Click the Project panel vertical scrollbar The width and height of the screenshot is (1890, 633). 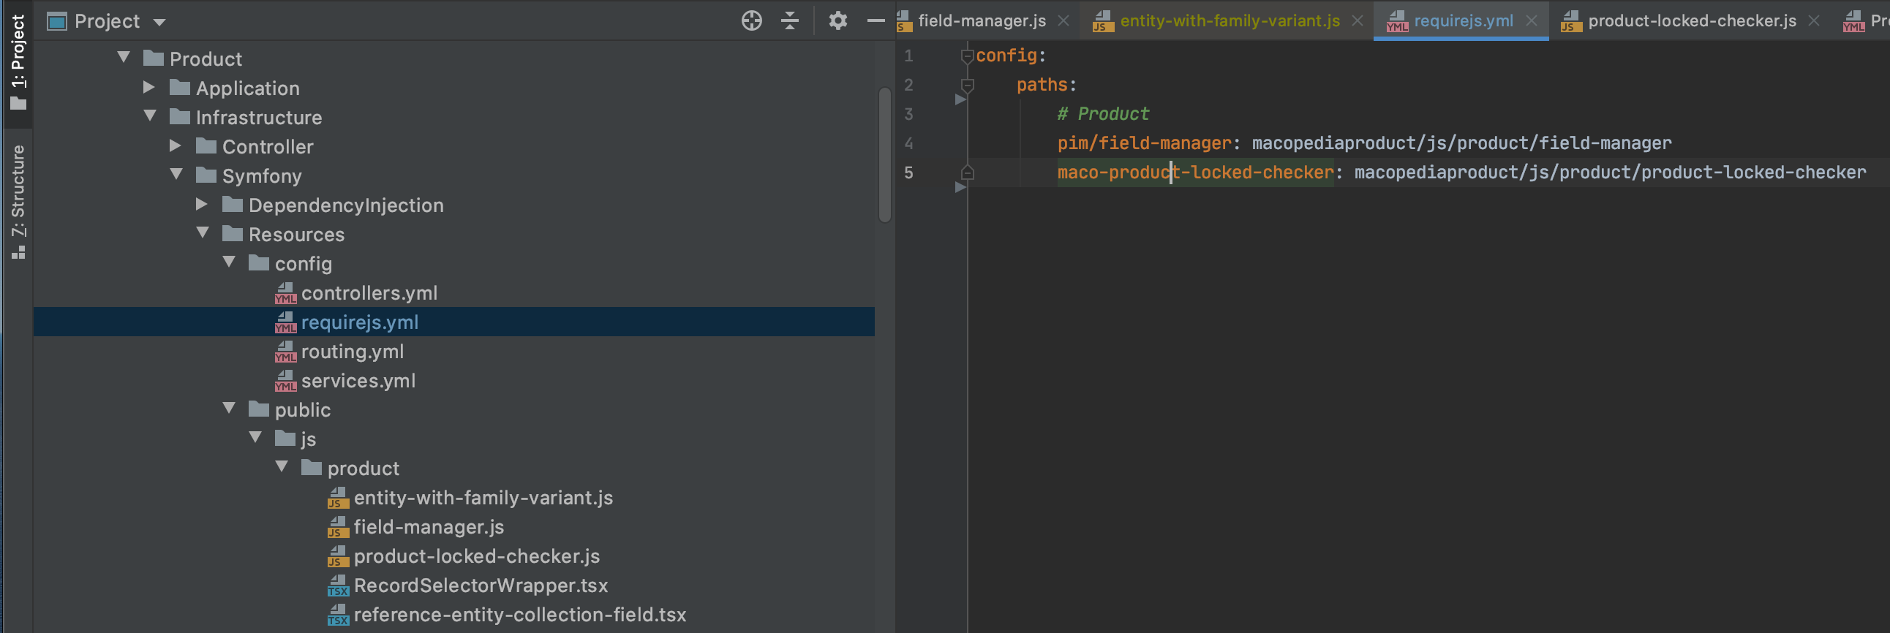pyautogui.click(x=885, y=154)
